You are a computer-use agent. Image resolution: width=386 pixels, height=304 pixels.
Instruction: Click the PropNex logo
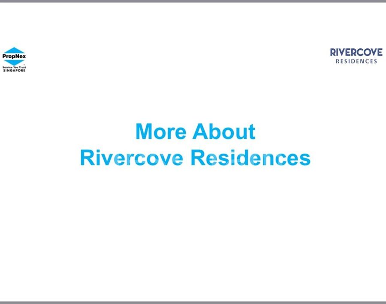(14, 59)
